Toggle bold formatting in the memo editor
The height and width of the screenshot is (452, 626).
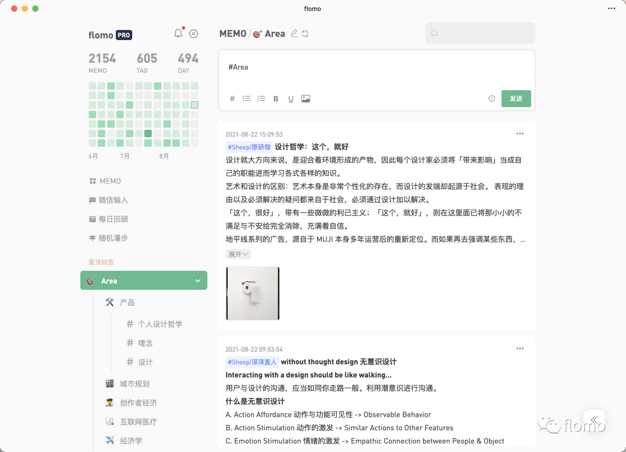coord(276,99)
